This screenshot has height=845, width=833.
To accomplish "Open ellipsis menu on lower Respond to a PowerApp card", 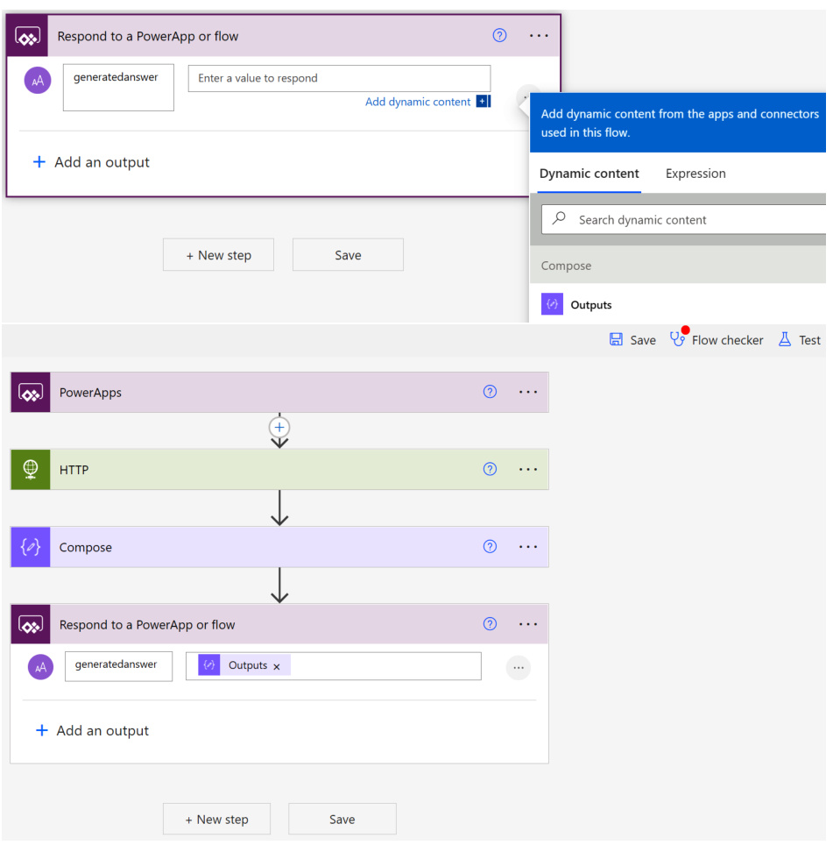I will [x=527, y=624].
